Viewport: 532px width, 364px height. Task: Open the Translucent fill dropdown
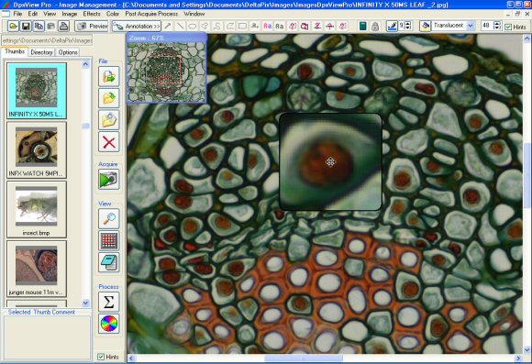pos(471,26)
